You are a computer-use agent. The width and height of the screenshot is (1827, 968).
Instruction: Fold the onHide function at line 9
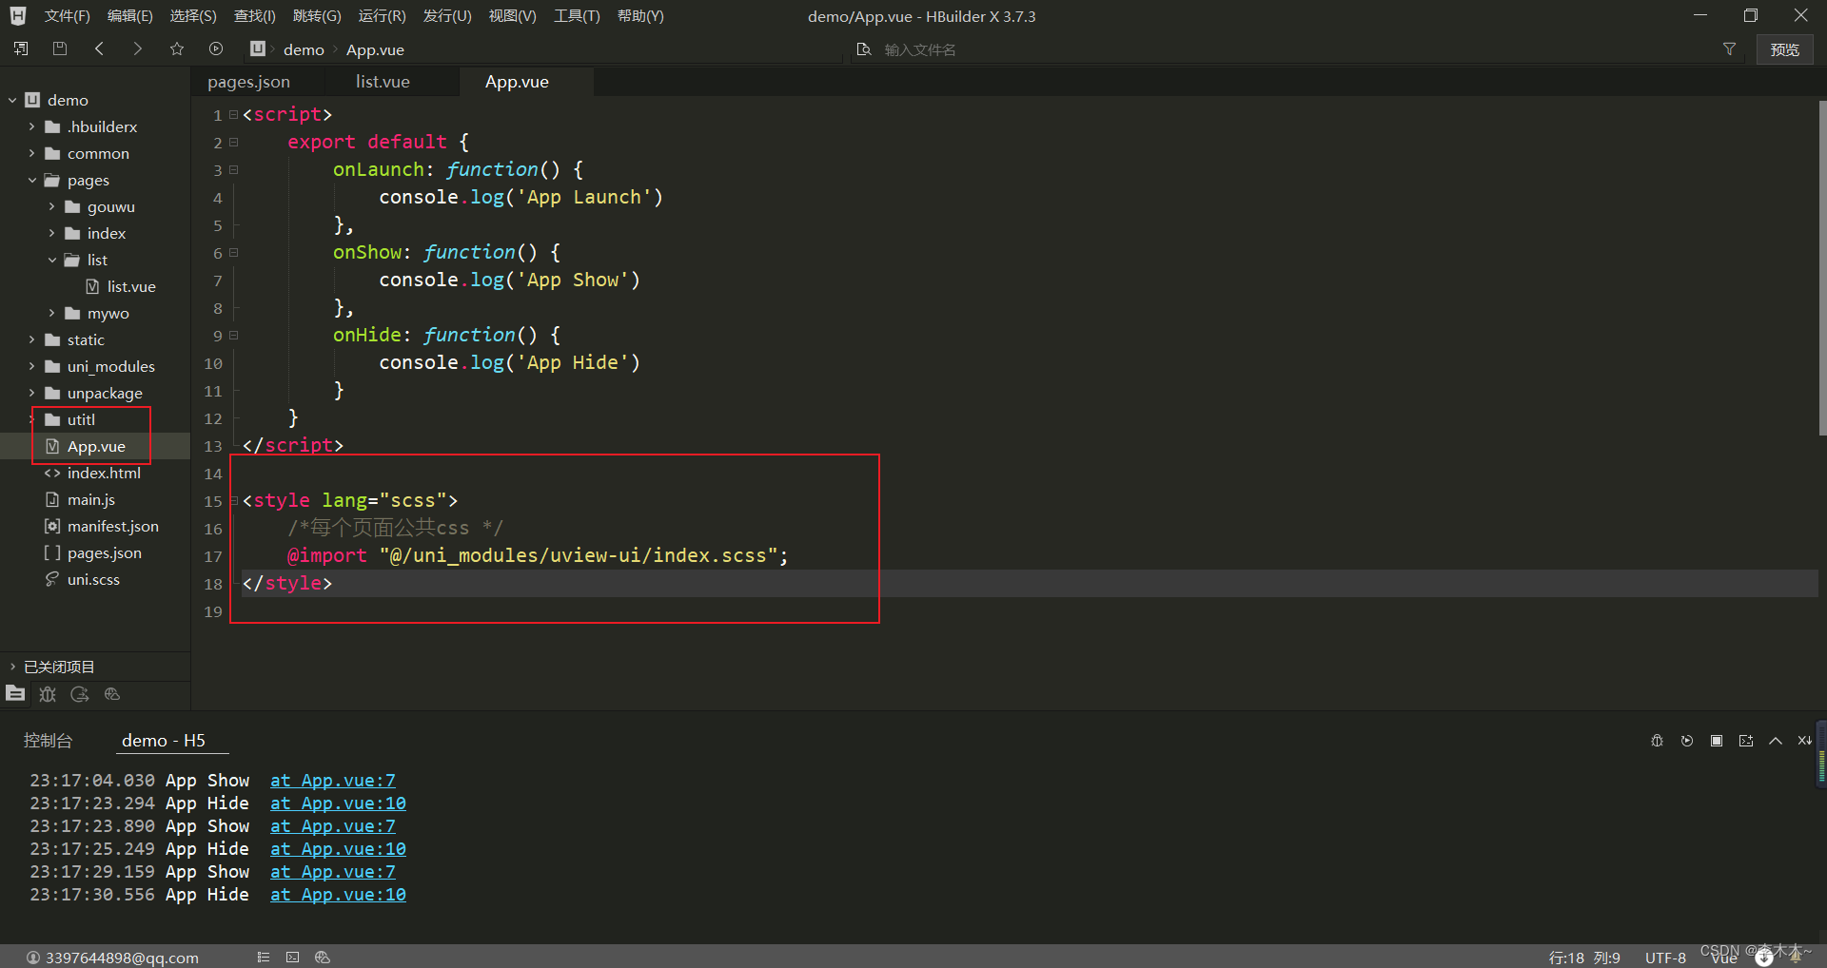click(233, 336)
